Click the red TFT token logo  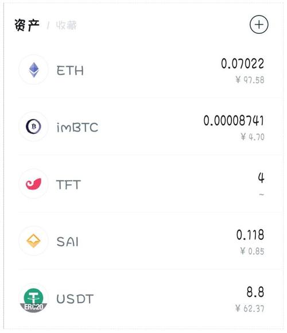click(33, 184)
